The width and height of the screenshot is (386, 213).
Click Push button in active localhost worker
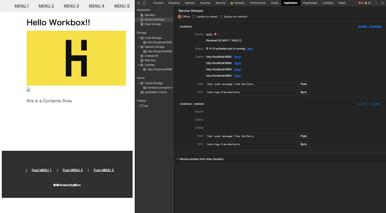pyautogui.click(x=303, y=84)
